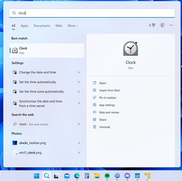Click the Unpin from Start pin icon
Screen dimensions: 182x181
pyautogui.click(x=94, y=90)
